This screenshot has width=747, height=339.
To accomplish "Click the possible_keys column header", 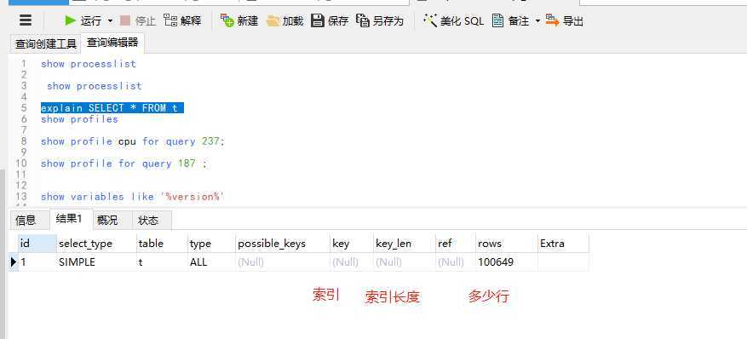I will (x=283, y=244).
